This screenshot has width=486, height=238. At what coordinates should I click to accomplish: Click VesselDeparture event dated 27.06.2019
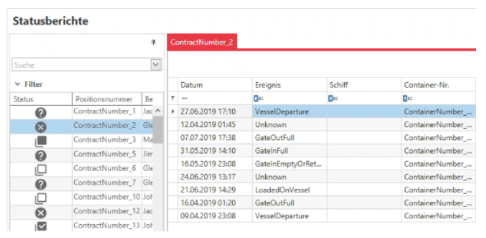(x=289, y=112)
